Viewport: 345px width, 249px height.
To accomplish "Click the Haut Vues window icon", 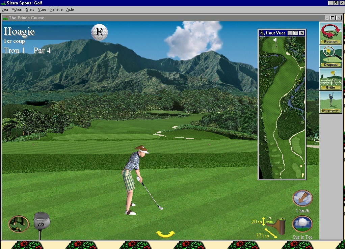I will 262,33.
